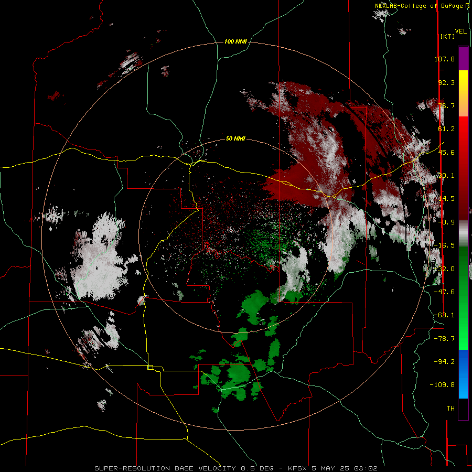Select the 14.5 scale value

click(446, 199)
